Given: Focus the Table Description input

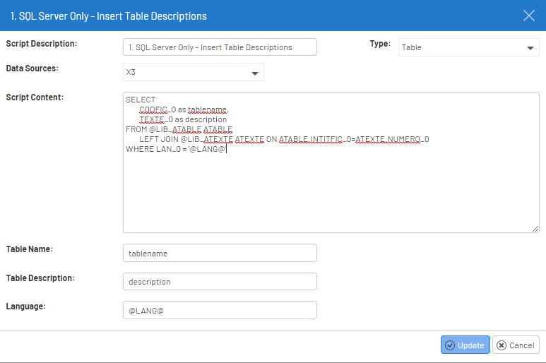Looking at the screenshot, I should tap(220, 281).
